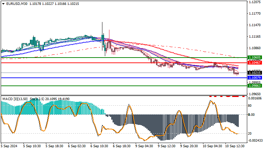Select the green 1.10605 price level label
Screen dimensions: 263x150
pos(255,58)
